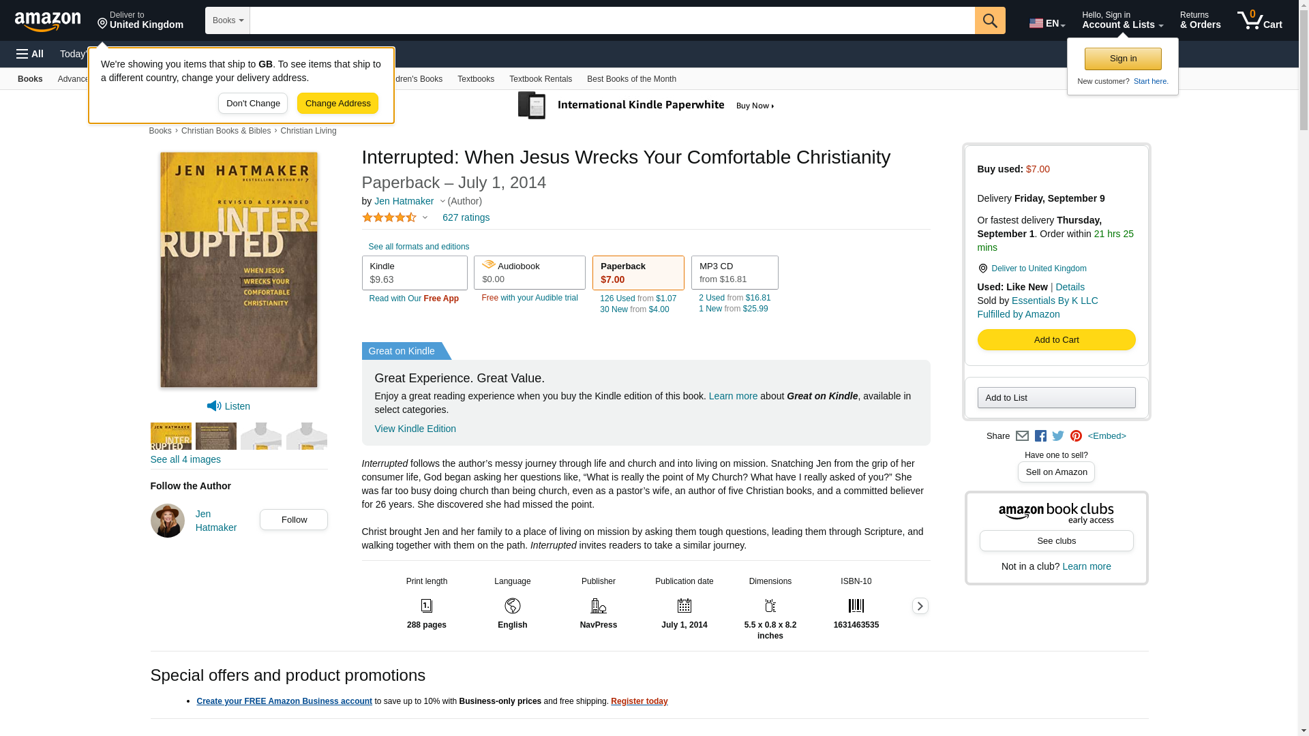Expand the star ratings breakdown dropdown
1309x736 pixels.
click(x=425, y=218)
